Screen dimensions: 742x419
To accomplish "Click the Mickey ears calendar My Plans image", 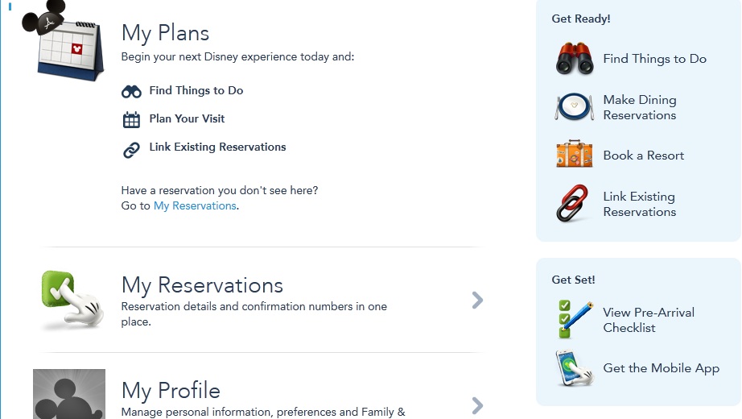I will point(64,41).
